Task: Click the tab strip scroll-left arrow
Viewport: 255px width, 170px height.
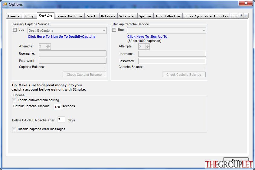Action: point(241,15)
